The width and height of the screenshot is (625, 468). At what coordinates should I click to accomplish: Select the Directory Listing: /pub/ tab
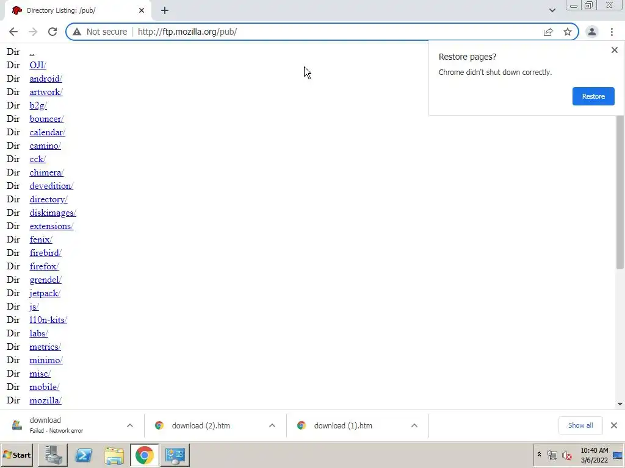(78, 10)
